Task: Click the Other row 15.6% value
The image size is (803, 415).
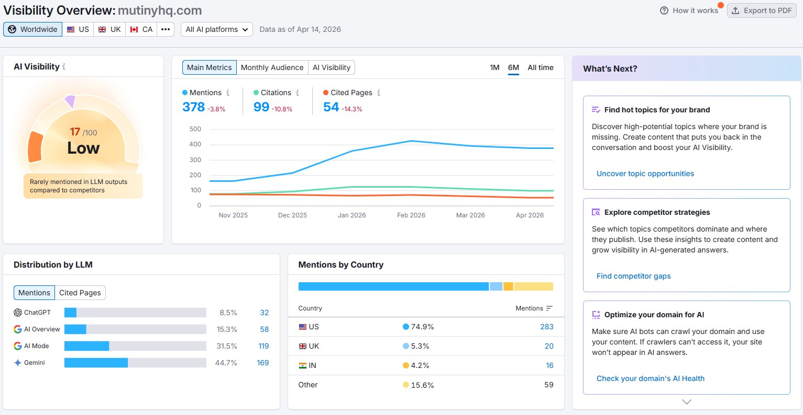Action: [x=422, y=385]
